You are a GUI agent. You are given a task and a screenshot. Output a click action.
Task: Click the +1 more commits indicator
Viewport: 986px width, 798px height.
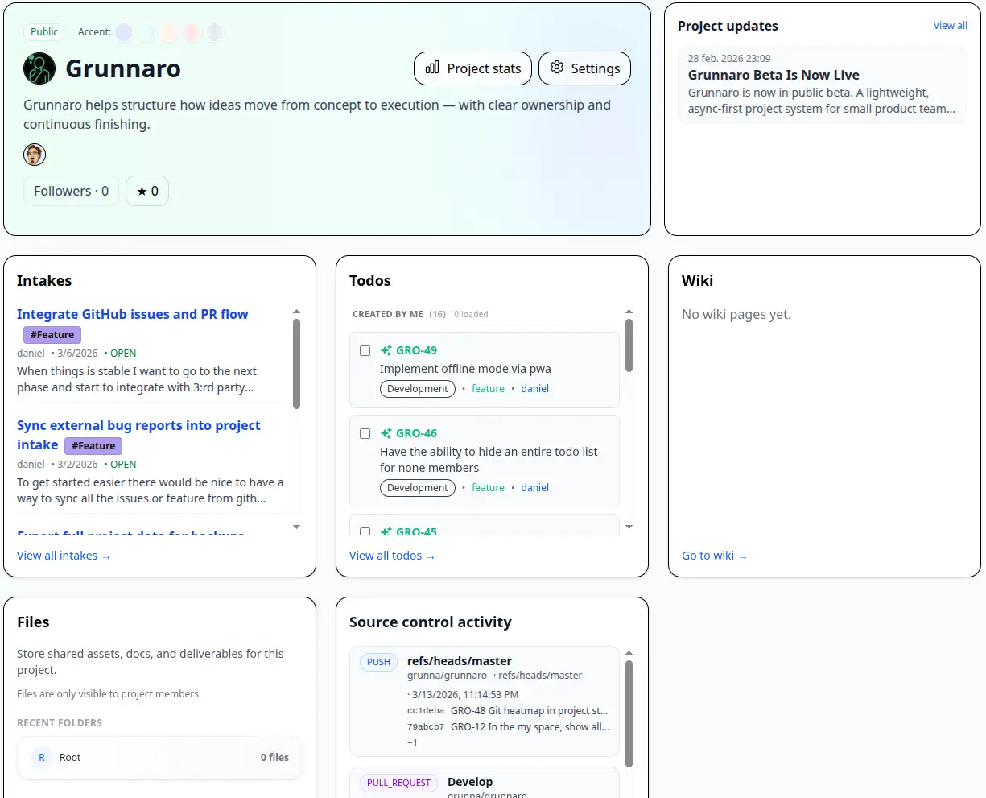point(412,743)
